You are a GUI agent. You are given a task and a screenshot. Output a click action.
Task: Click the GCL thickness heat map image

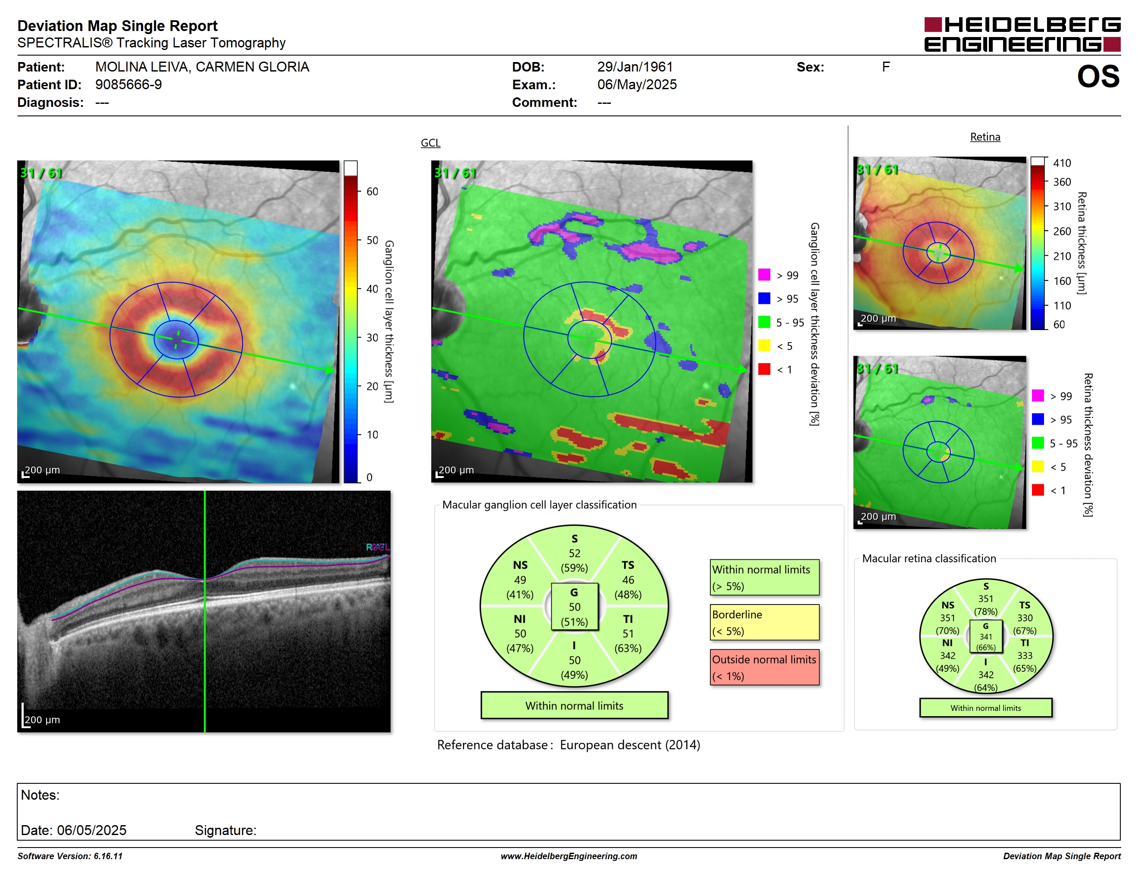click(178, 322)
